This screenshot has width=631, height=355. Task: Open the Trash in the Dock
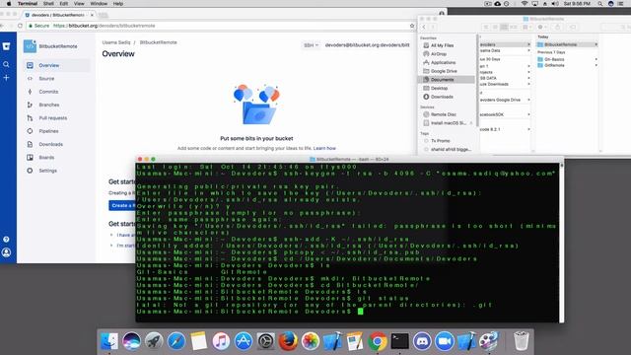tap(522, 341)
